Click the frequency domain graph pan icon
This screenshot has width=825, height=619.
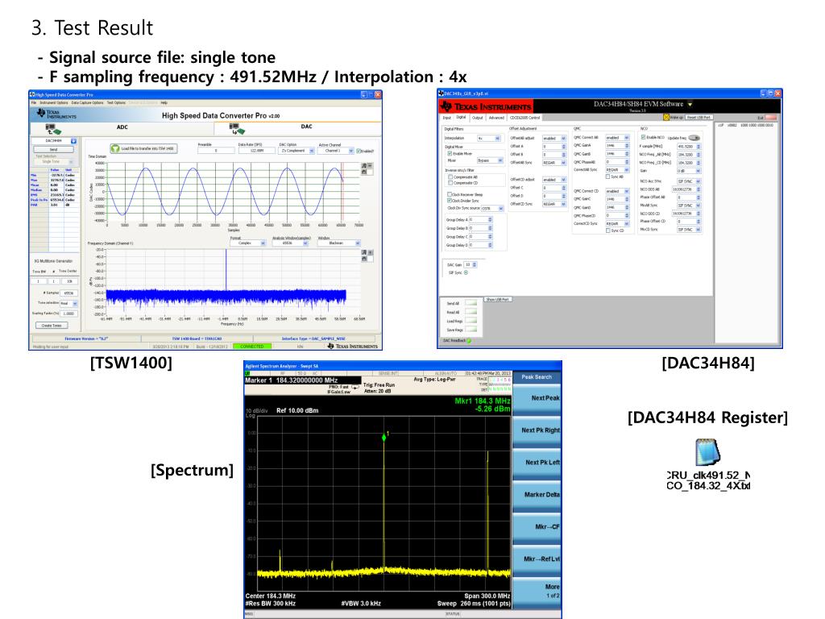[364, 259]
